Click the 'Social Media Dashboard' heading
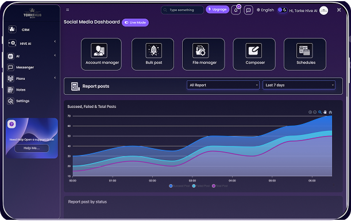Image resolution: width=351 pixels, height=221 pixels. (91, 22)
